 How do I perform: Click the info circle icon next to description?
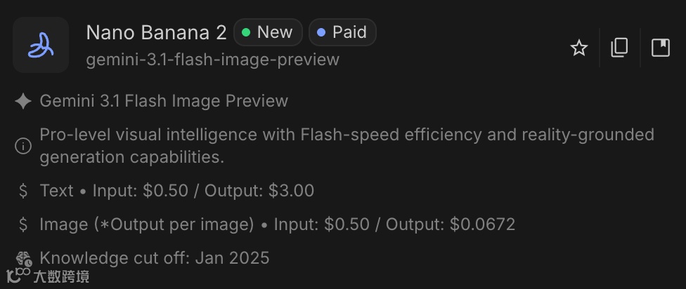23,146
